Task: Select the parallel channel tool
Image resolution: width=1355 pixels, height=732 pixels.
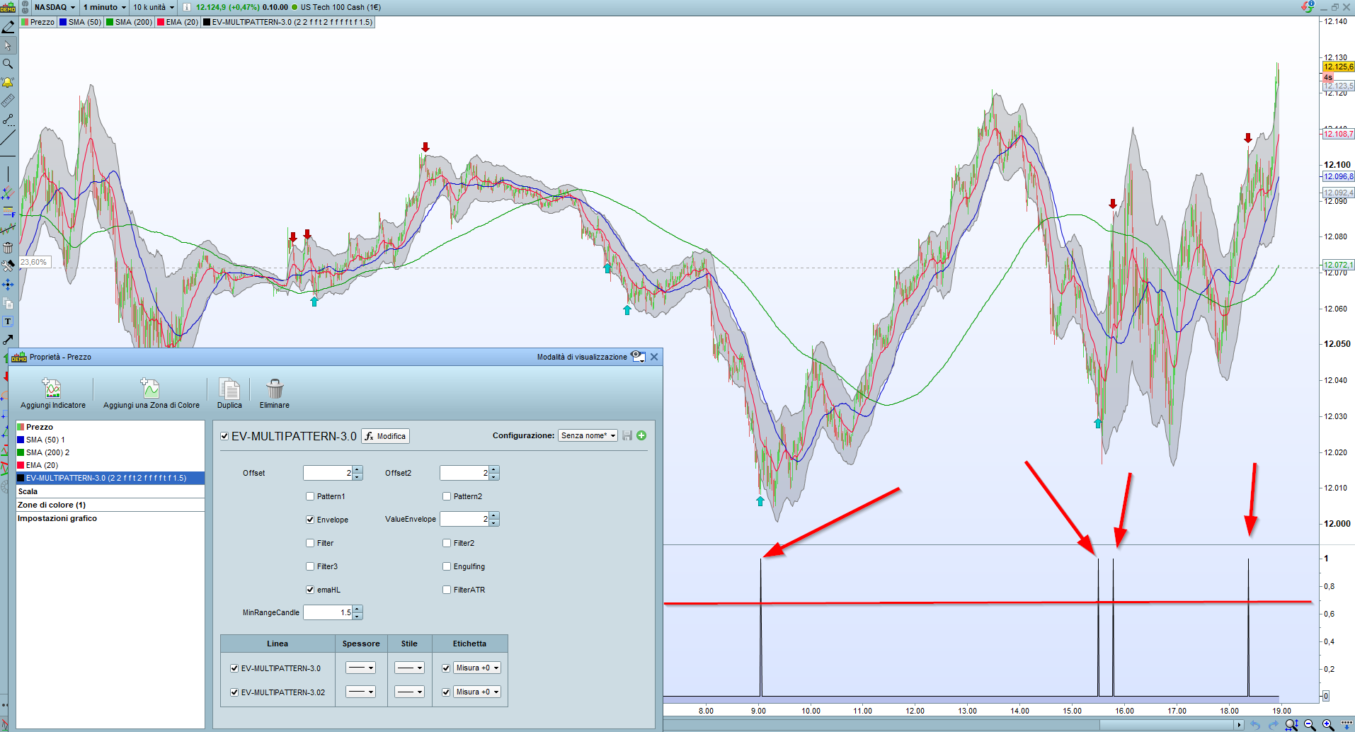Action: (x=8, y=193)
